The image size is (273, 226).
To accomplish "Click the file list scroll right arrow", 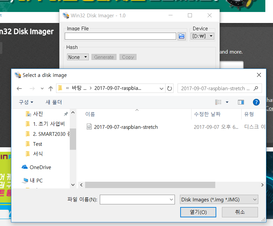I will 262,185.
